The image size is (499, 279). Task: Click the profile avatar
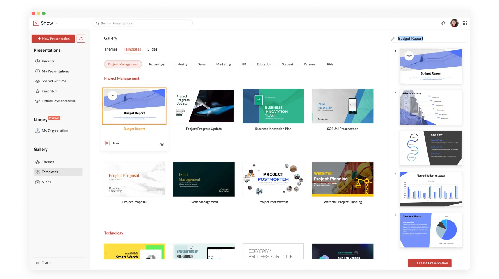(454, 23)
